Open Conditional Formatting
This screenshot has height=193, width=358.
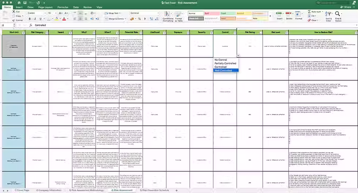(168, 16)
